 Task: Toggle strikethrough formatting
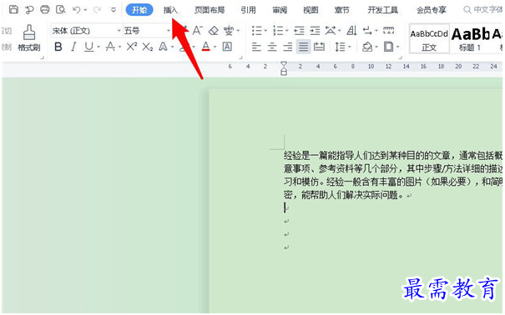pos(110,47)
